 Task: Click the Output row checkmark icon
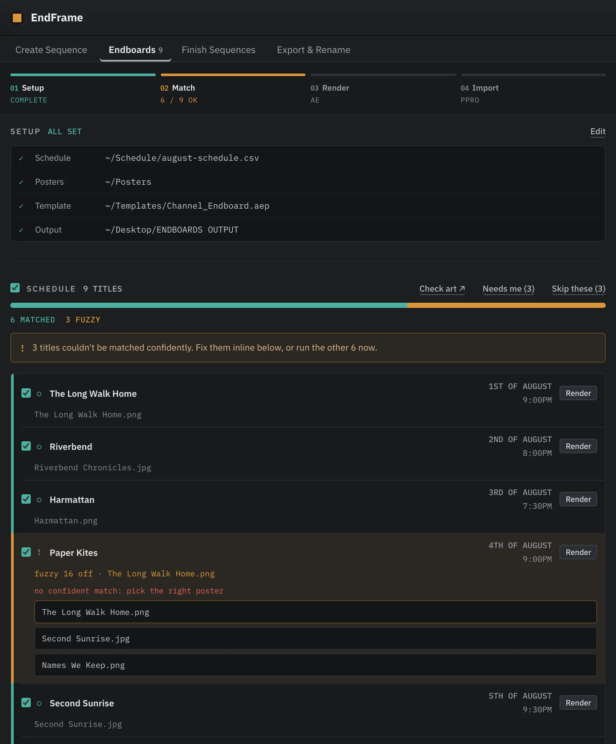click(21, 230)
